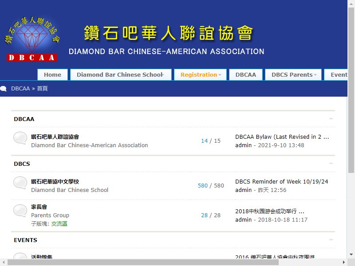Open the DBCS Parents dropdown menu
The width and height of the screenshot is (355, 266).
coord(293,74)
